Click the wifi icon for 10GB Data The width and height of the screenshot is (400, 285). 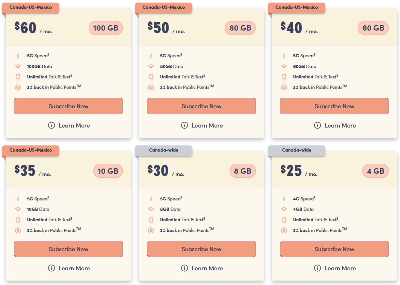18,209
